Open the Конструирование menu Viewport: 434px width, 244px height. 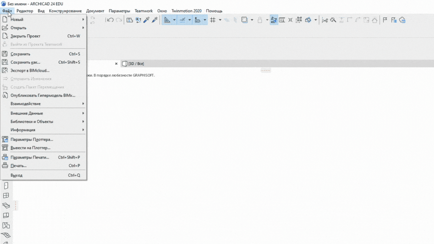tap(65, 11)
